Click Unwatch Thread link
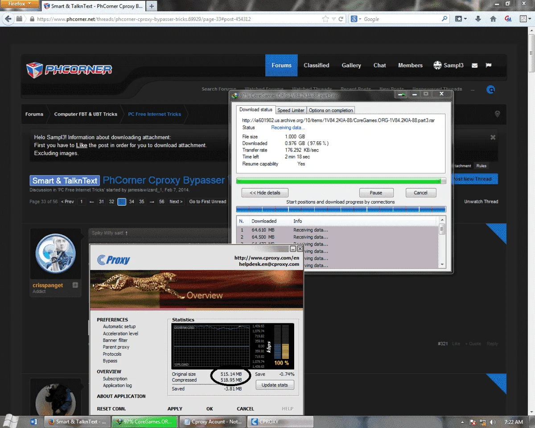Image resolution: width=535 pixels, height=428 pixels. (481, 202)
